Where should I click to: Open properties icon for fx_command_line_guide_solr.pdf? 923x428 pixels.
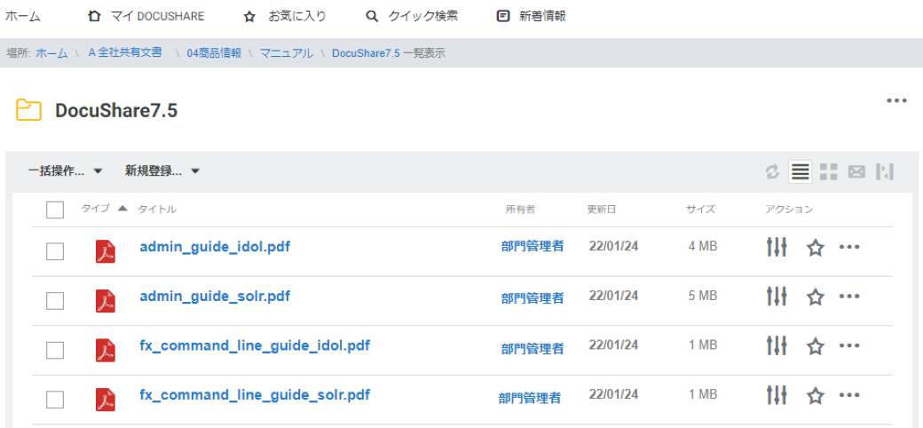[x=777, y=395]
